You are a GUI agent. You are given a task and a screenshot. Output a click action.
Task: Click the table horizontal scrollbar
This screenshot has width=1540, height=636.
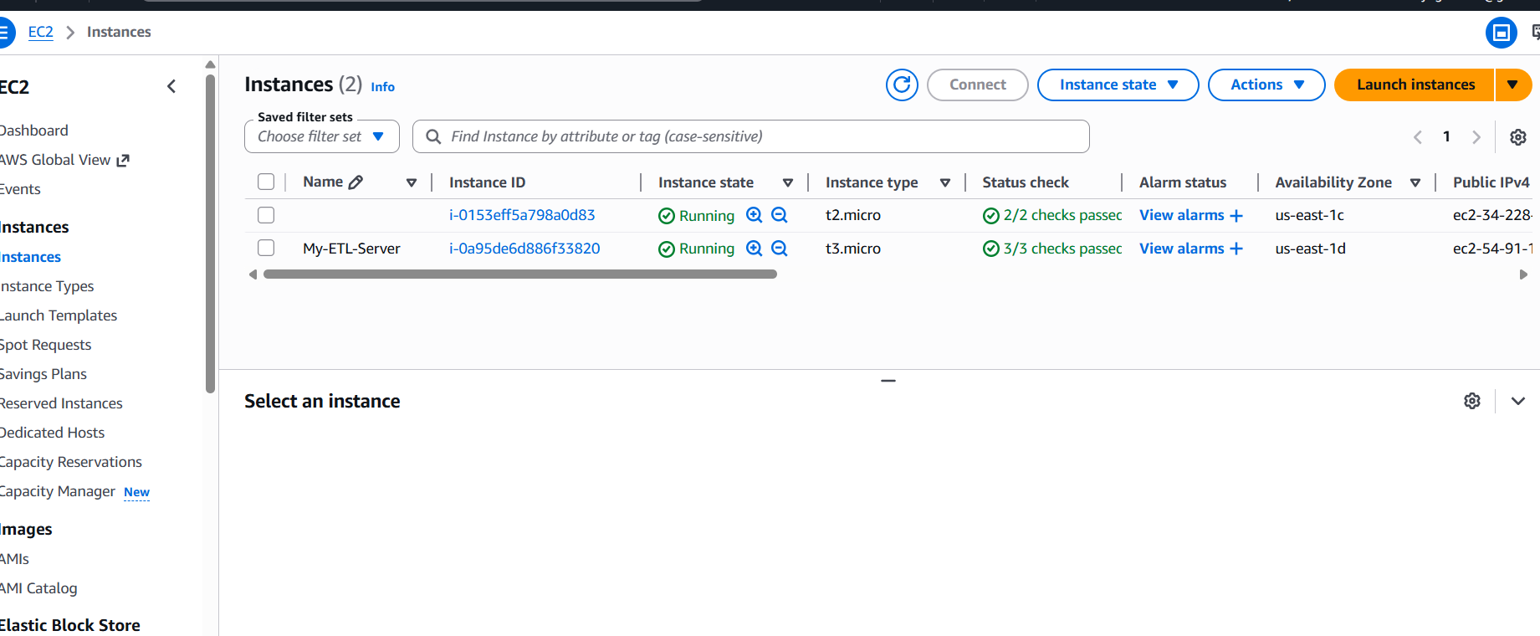click(x=519, y=274)
